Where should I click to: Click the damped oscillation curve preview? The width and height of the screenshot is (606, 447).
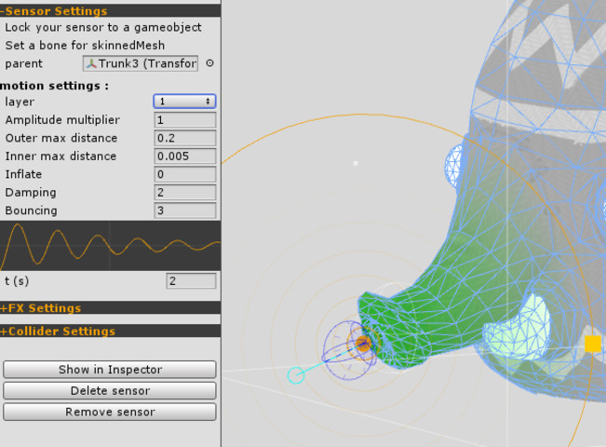(x=111, y=246)
